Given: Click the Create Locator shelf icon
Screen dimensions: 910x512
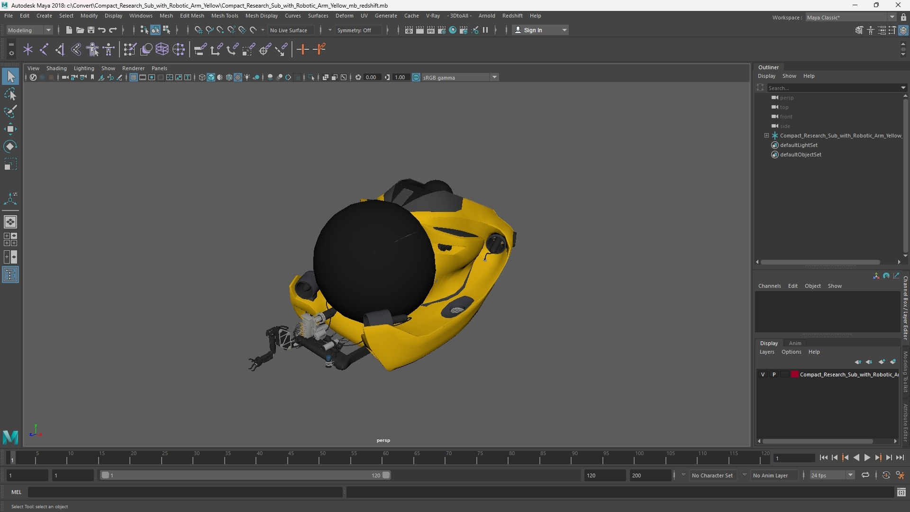Looking at the screenshot, I should click(x=28, y=49).
